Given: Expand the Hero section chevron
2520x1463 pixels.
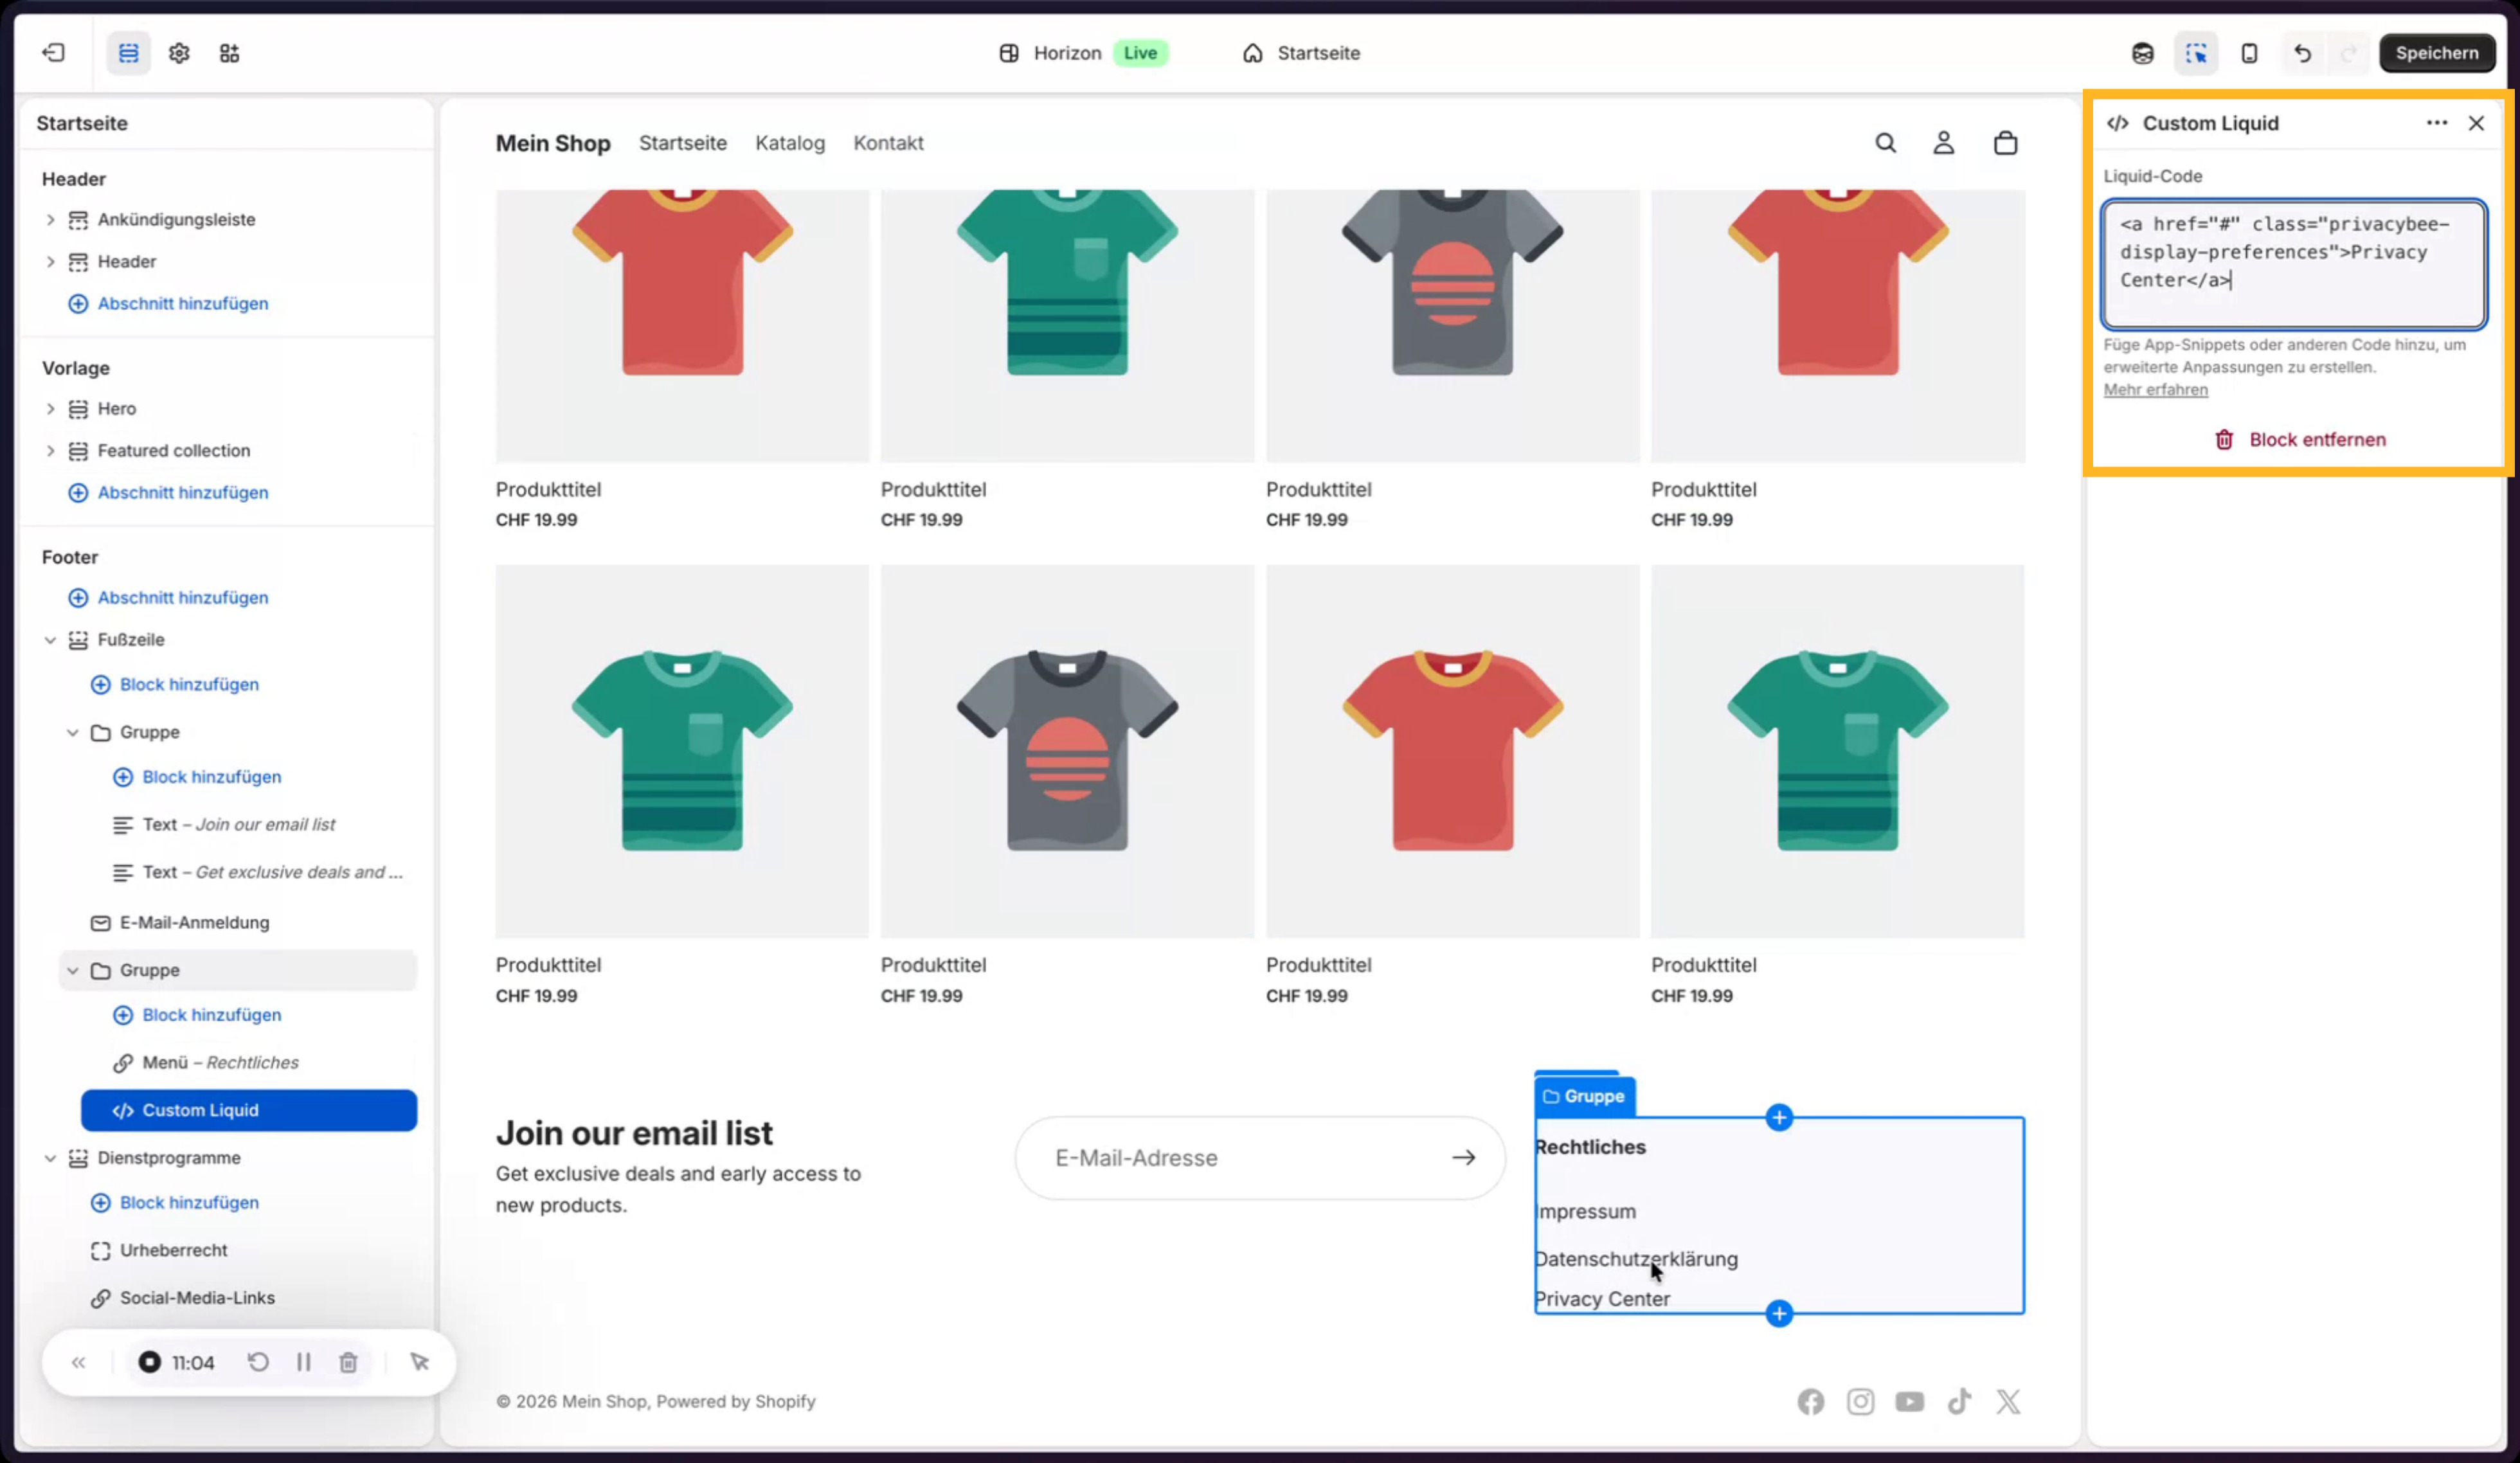Looking at the screenshot, I should 50,409.
